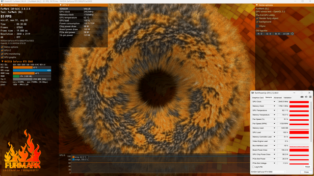This screenshot has width=314, height=176.
Task: Uncheck Render furry object option
Action: pos(257,19)
